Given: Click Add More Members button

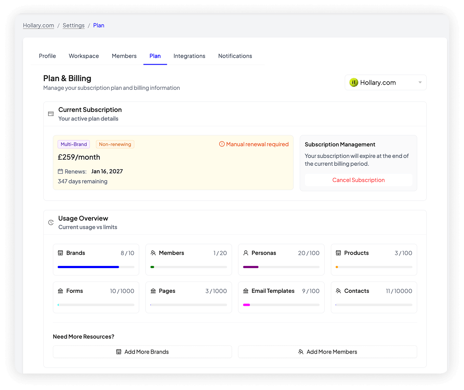Looking at the screenshot, I should [327, 352].
